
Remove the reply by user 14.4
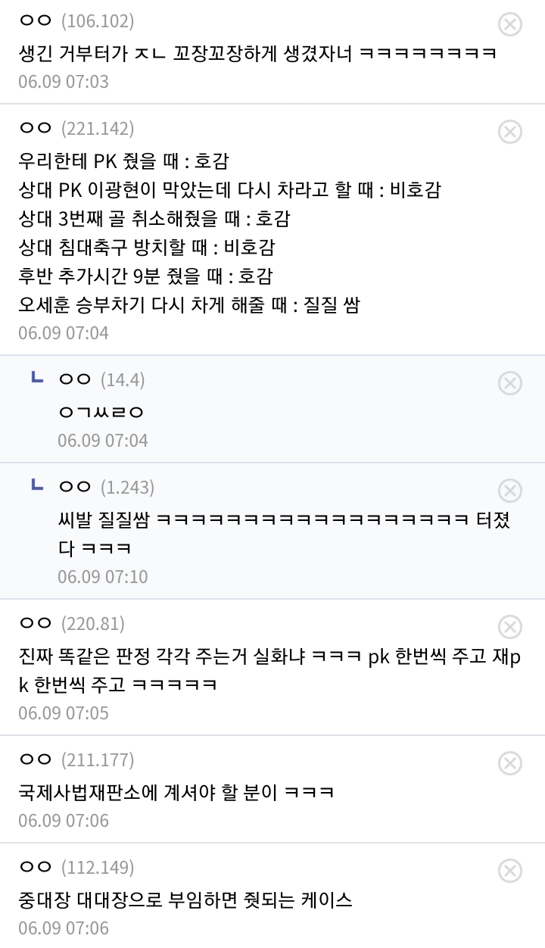tap(510, 383)
